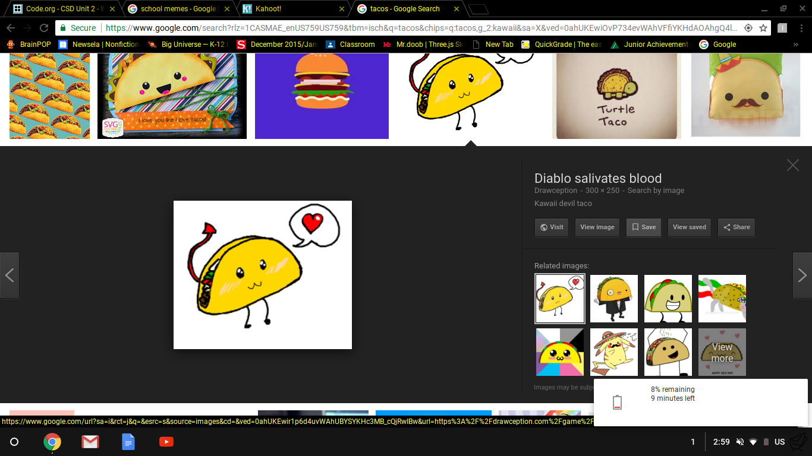Open the ChromeOS launcher circle
This screenshot has height=456, width=812.
[14, 442]
